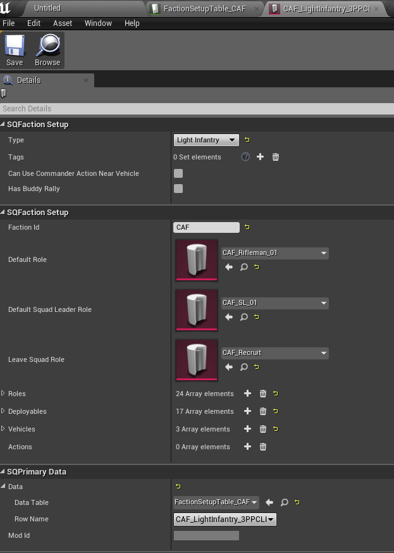Find Default Role asset with magnifier icon
The image size is (394, 553).
tap(244, 267)
